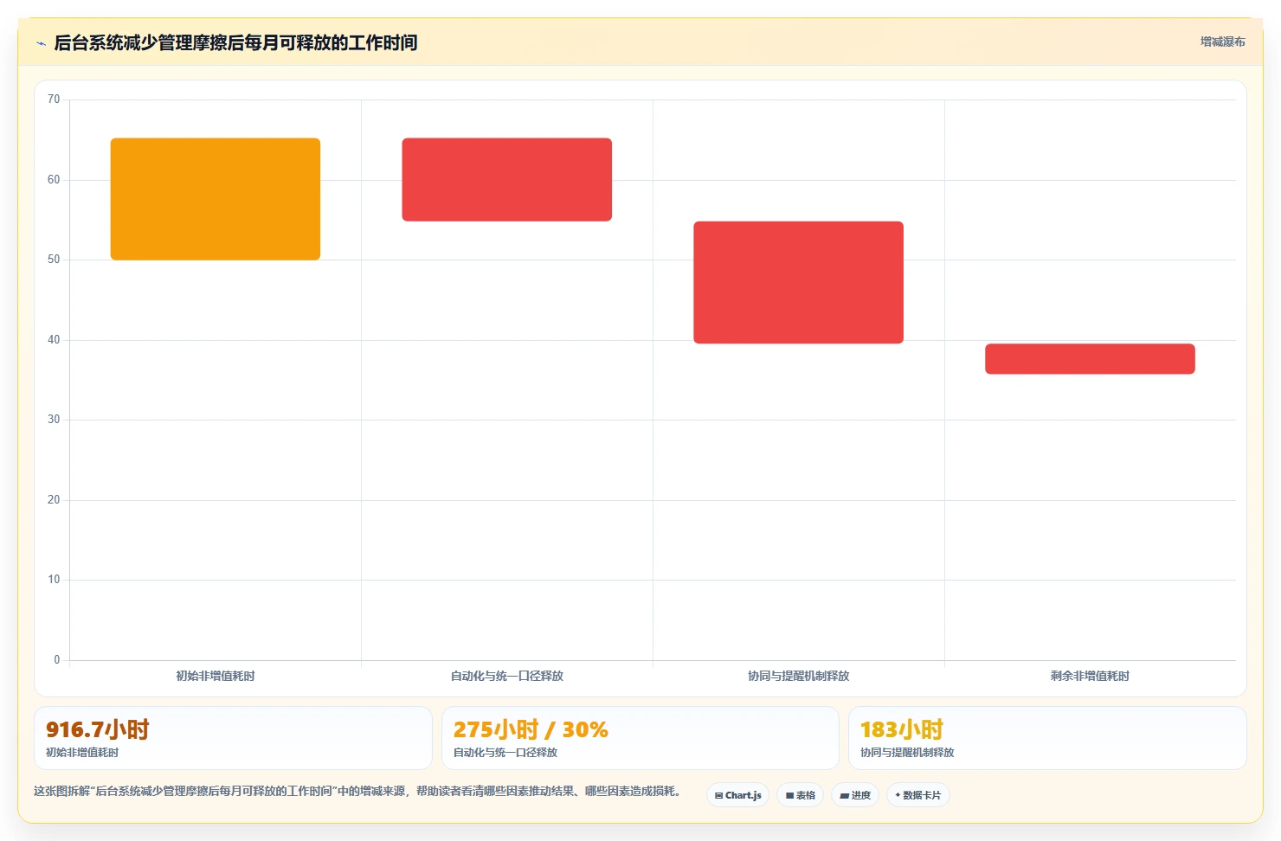Click the y-axis value 70

click(54, 100)
